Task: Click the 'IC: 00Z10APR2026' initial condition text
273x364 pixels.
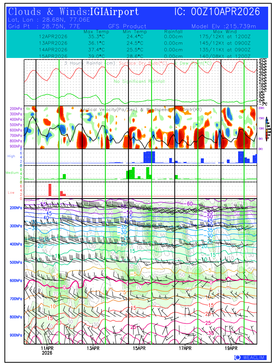Action: (217, 12)
